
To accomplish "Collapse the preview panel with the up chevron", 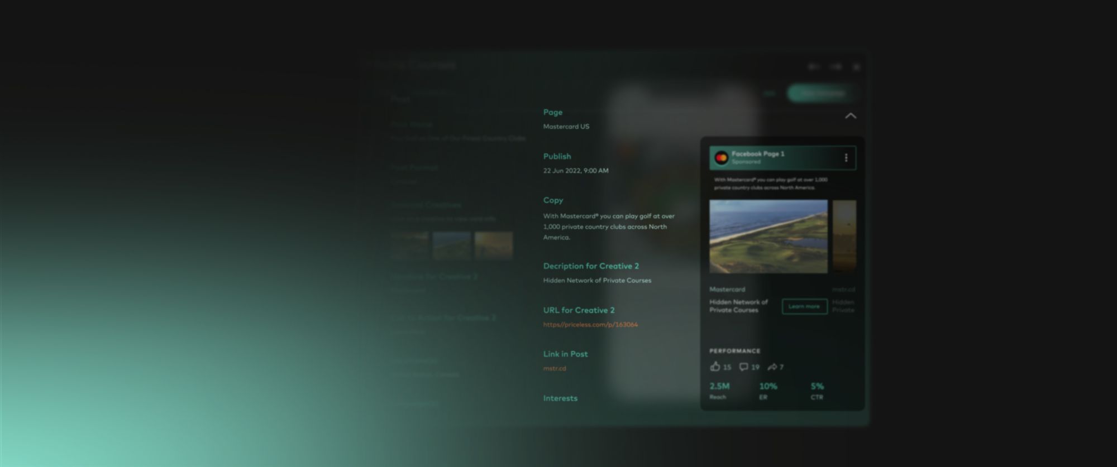I will click(851, 116).
